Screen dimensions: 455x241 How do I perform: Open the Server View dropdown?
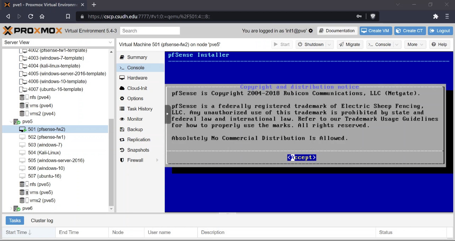pyautogui.click(x=58, y=42)
